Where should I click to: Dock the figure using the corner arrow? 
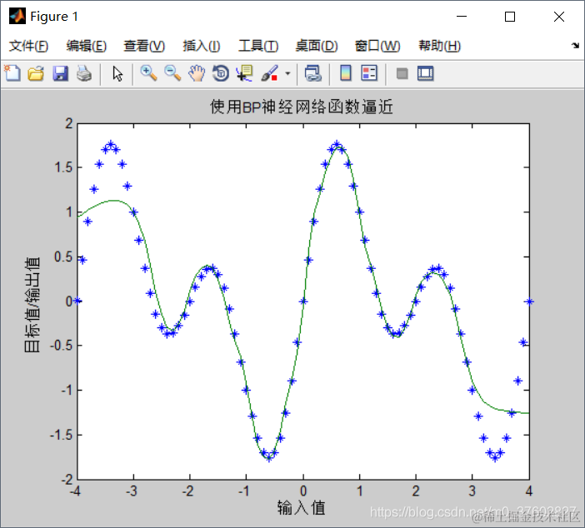click(575, 46)
